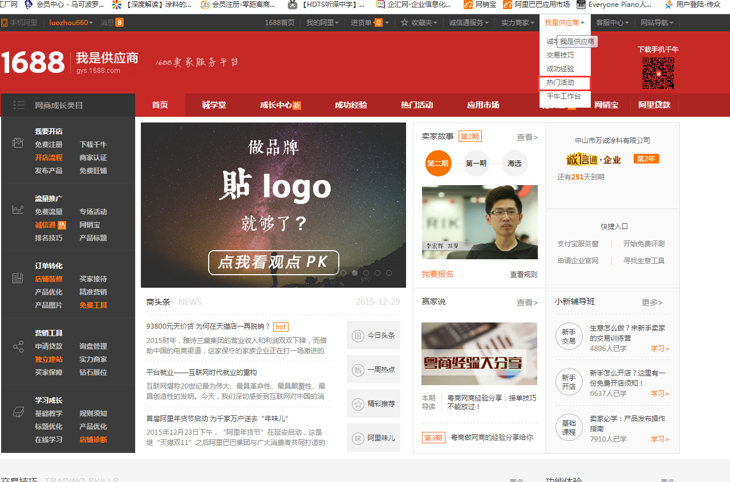Viewport: 730px width, 482px height.
Task: Open the 基础课程 circle icon
Action: coord(569,427)
